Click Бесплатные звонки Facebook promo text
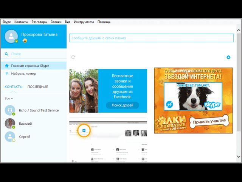This screenshot has height=182, width=242. pos(123,86)
